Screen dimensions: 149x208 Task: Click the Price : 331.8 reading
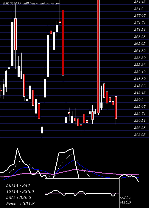coord(20,203)
